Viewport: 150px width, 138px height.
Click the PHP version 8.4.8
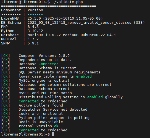tap(33, 27)
